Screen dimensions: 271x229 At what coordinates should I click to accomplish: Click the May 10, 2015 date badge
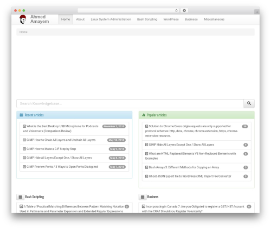click(117, 140)
